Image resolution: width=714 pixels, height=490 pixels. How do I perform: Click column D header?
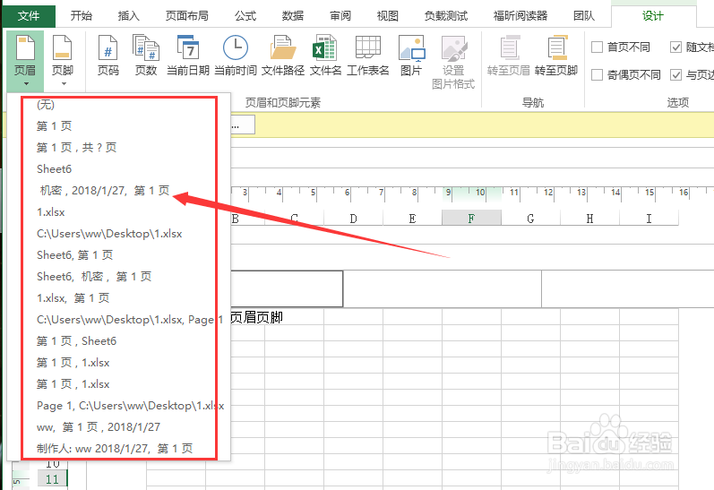353,219
